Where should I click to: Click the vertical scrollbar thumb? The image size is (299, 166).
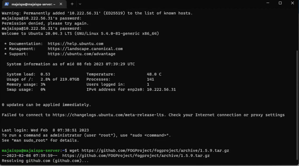pyautogui.click(x=297, y=105)
